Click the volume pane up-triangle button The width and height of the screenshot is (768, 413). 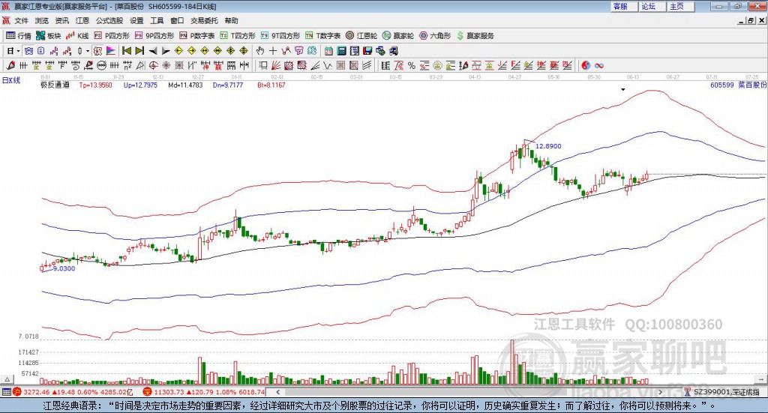[7, 379]
